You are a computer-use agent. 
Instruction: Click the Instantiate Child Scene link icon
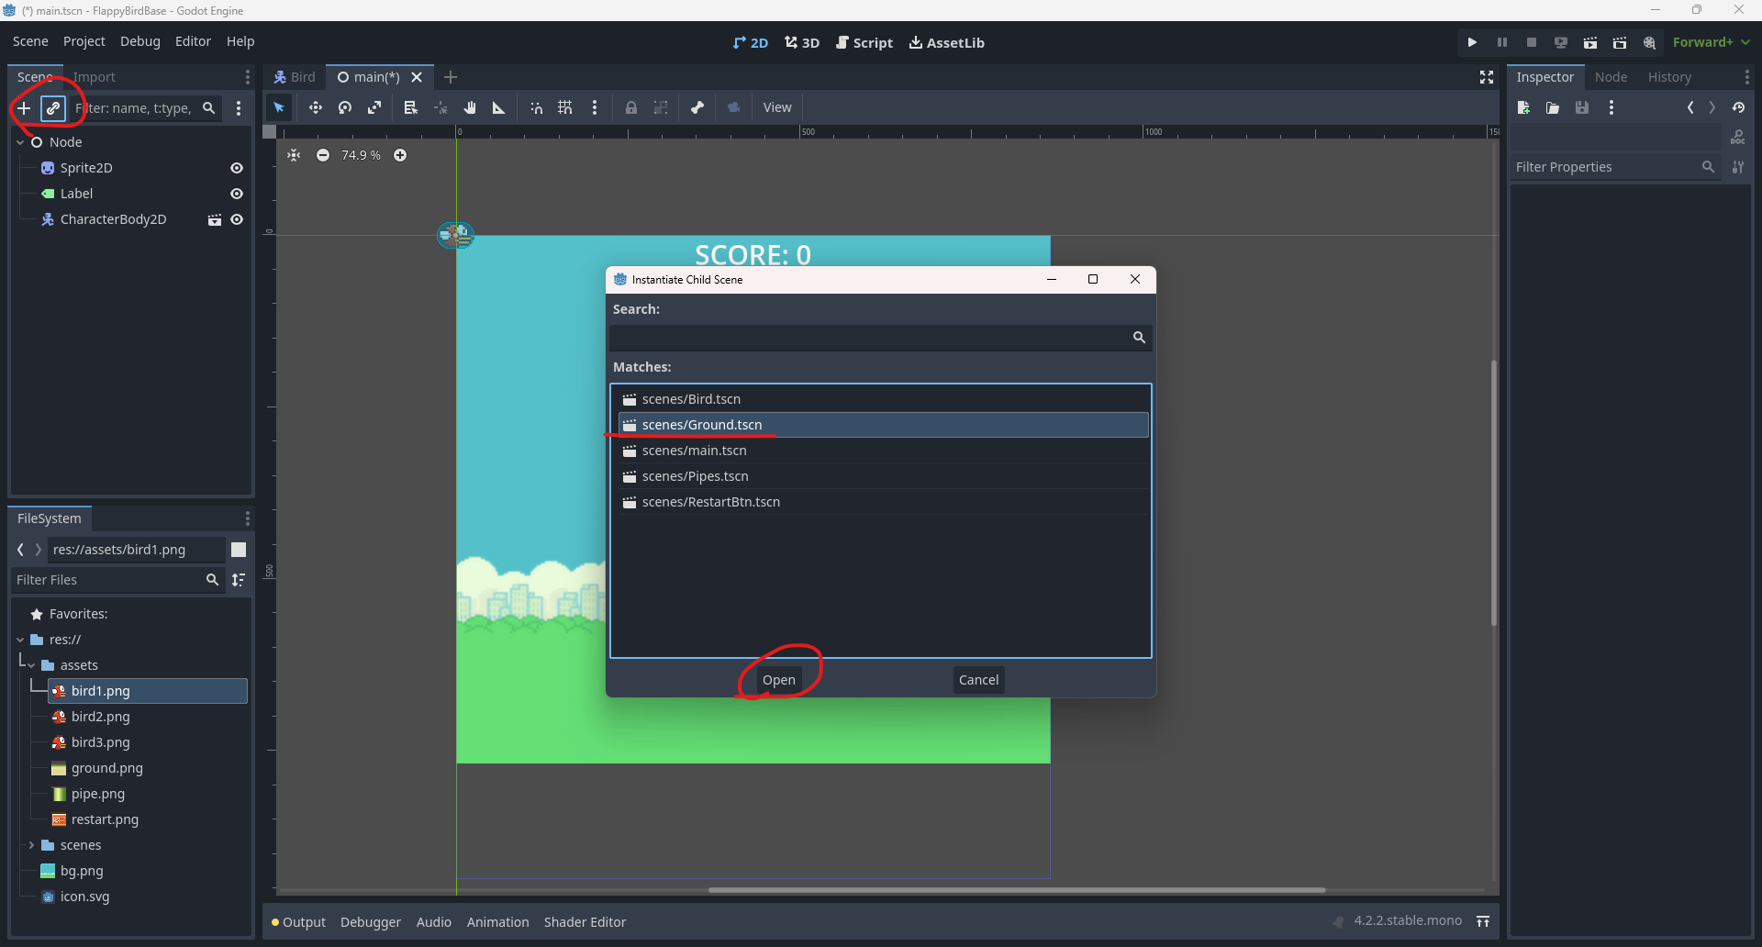point(53,108)
